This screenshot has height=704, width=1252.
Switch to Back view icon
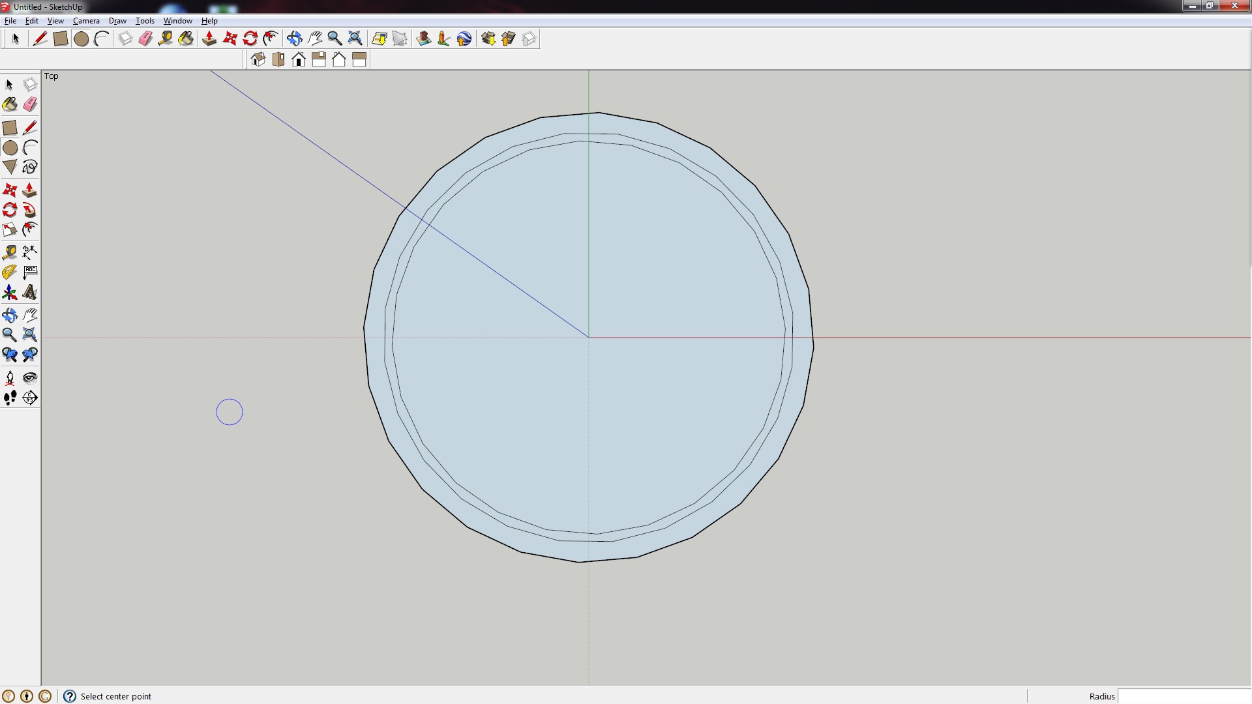[339, 60]
